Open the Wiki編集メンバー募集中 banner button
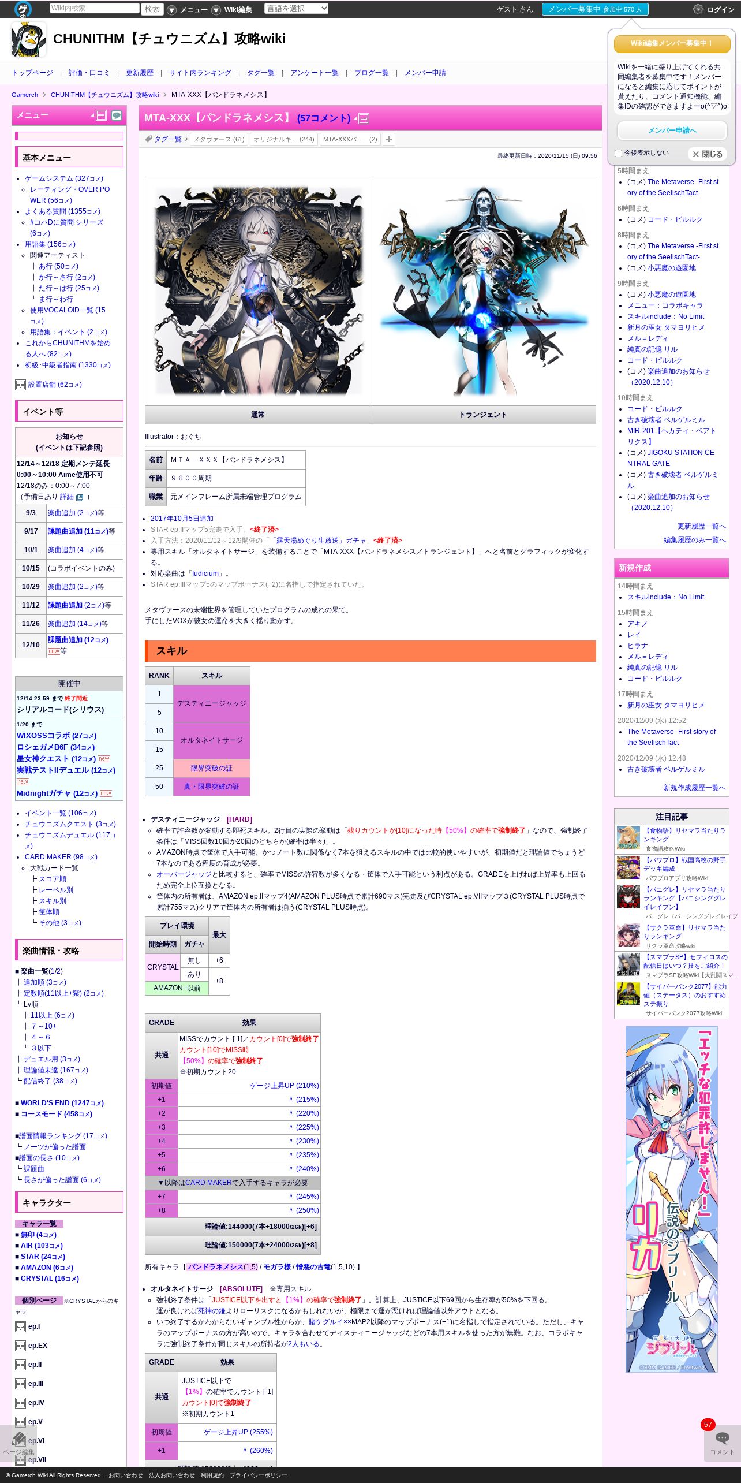The width and height of the screenshot is (741, 1483). (x=672, y=43)
